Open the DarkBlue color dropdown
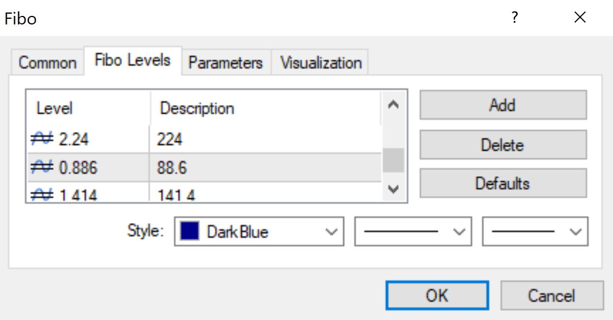Screen dimensions: 613x320 259,231
